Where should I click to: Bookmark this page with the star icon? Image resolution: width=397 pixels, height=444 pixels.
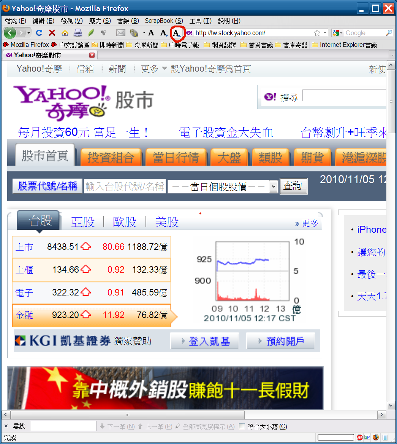(317, 33)
